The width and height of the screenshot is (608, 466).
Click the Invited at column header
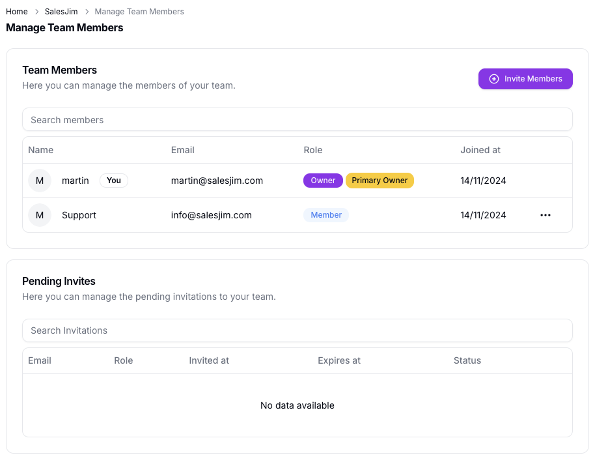tap(209, 360)
